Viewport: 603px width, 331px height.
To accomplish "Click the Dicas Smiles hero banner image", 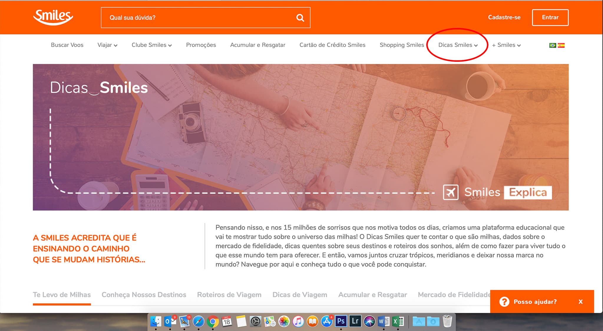I will 301,137.
